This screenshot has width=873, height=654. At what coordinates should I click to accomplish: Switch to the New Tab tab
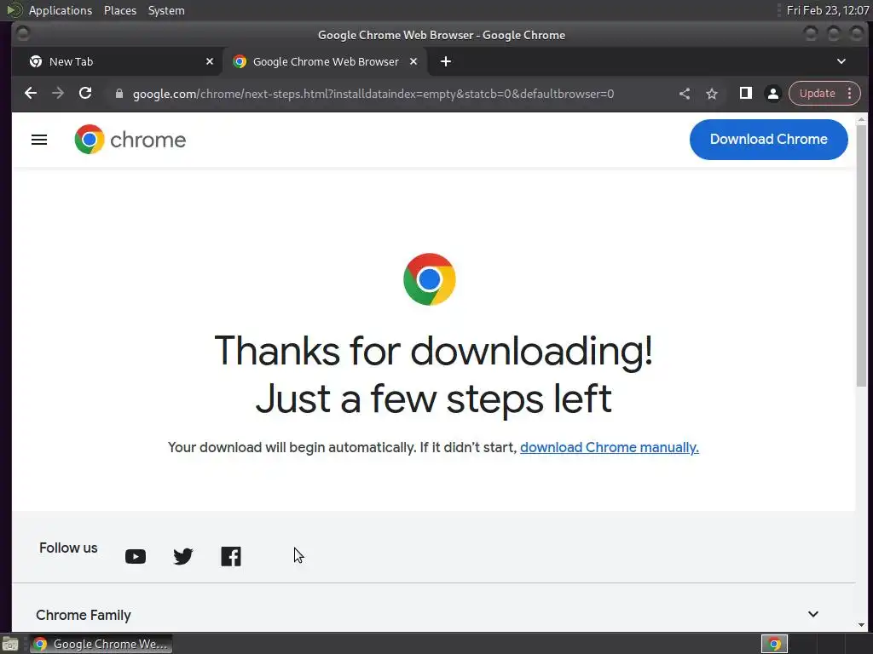click(x=117, y=61)
